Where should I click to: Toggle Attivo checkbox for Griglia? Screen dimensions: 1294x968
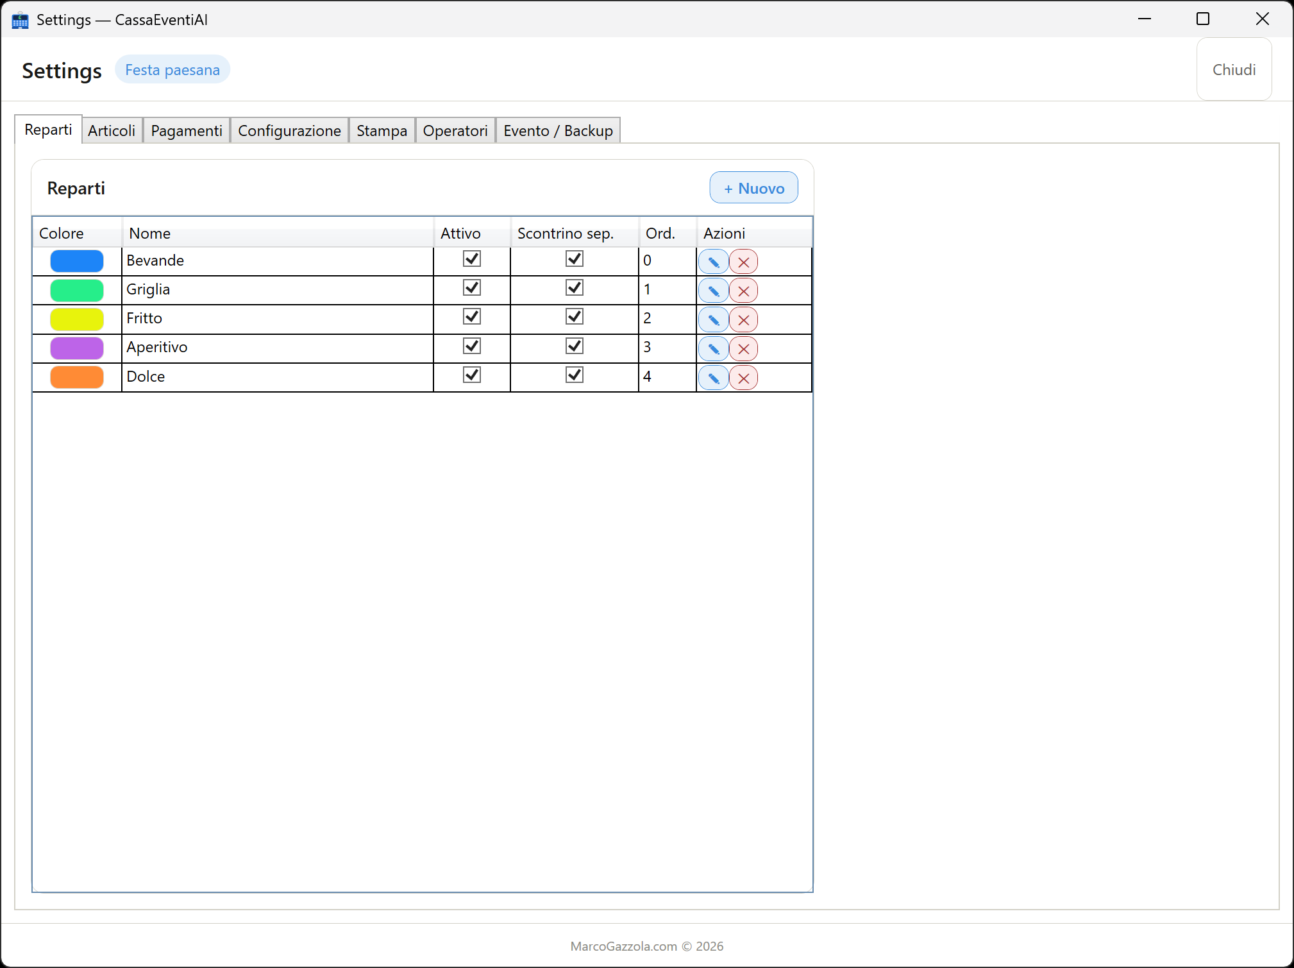(472, 287)
